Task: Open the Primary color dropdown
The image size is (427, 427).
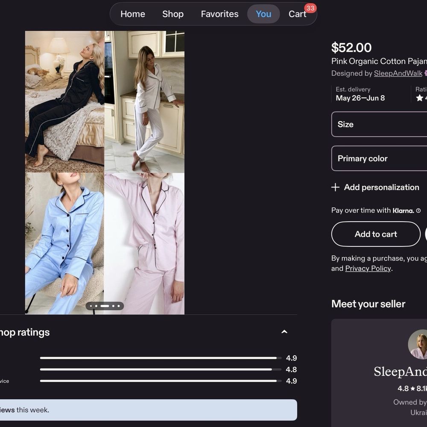Action: tap(379, 158)
